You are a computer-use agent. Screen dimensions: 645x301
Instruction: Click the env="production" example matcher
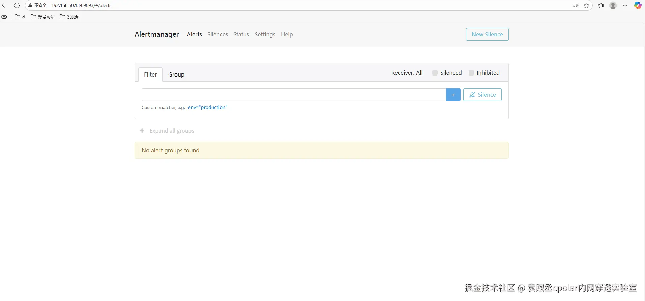point(208,107)
